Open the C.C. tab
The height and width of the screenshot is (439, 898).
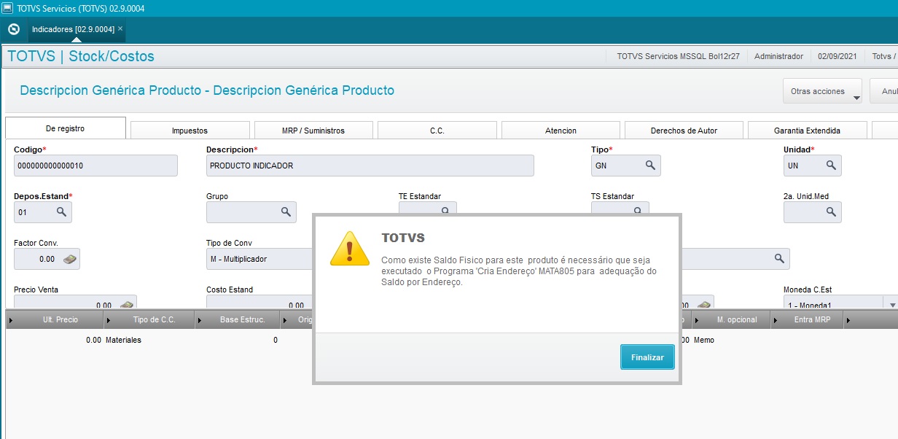point(437,131)
